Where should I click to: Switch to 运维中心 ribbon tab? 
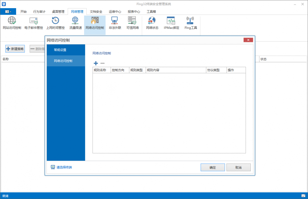[115, 12]
